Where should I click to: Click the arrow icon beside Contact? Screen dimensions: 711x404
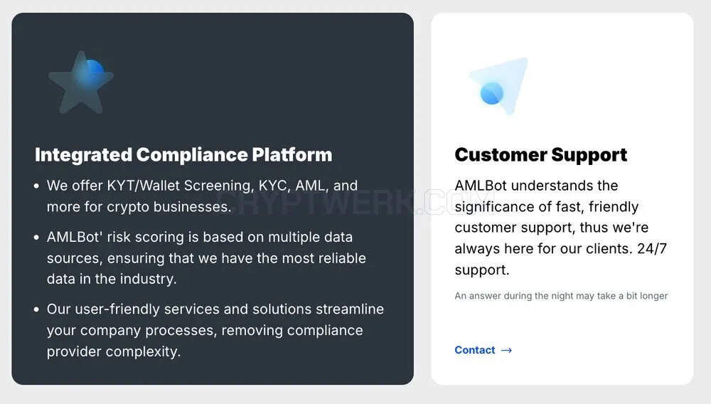click(506, 350)
